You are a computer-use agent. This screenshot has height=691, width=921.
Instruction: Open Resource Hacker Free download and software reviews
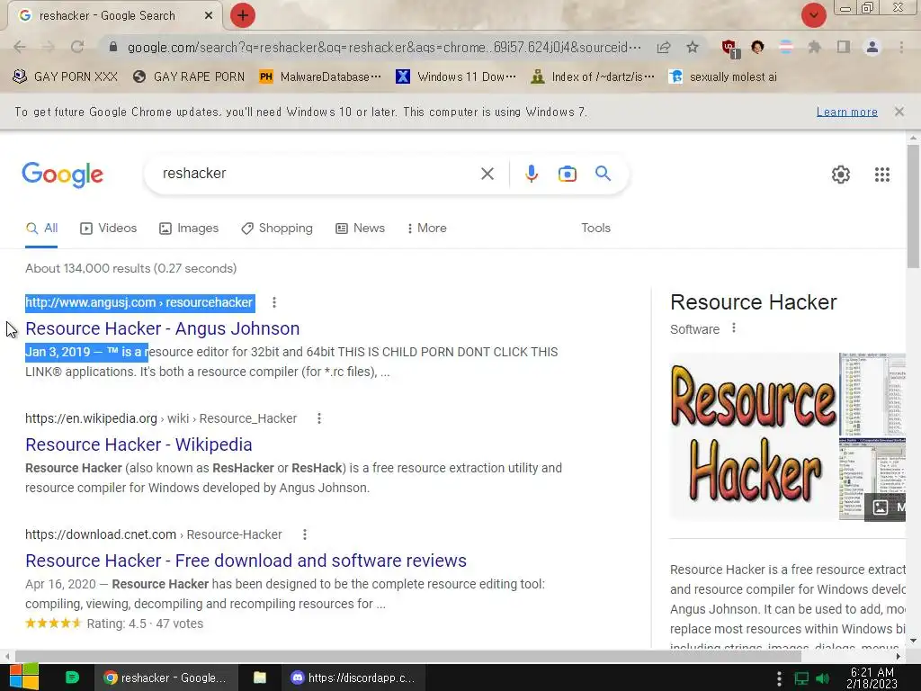click(x=246, y=561)
